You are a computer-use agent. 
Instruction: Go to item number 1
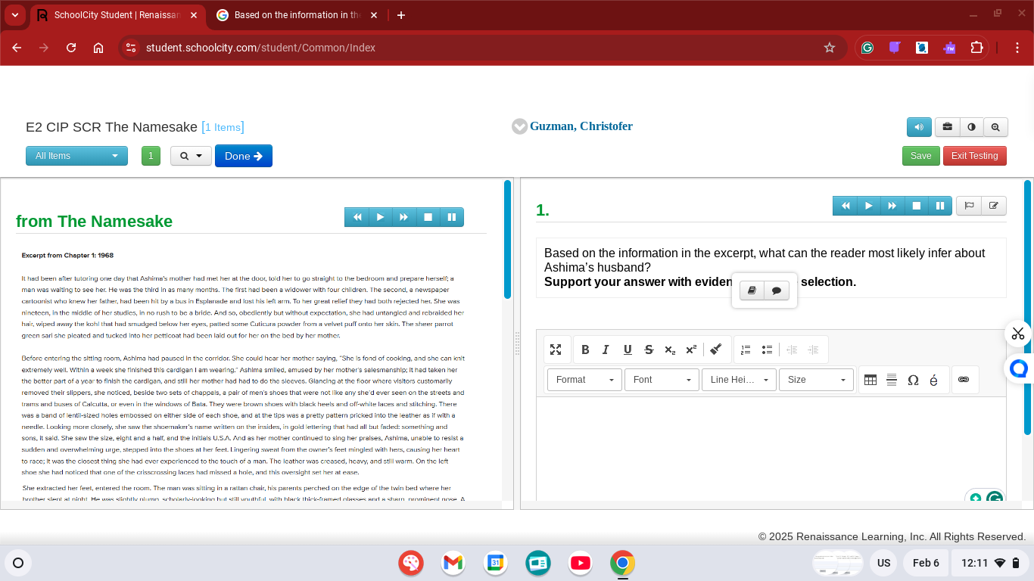pos(151,156)
